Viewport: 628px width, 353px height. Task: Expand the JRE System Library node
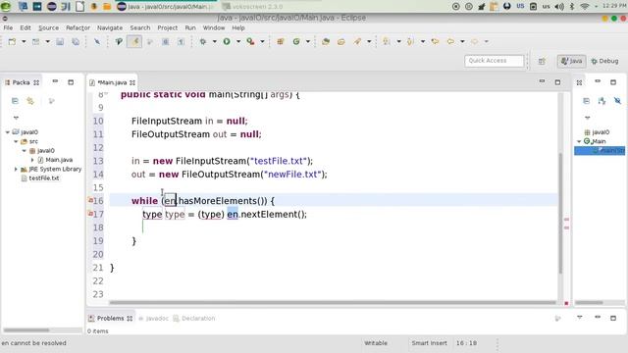point(16,169)
